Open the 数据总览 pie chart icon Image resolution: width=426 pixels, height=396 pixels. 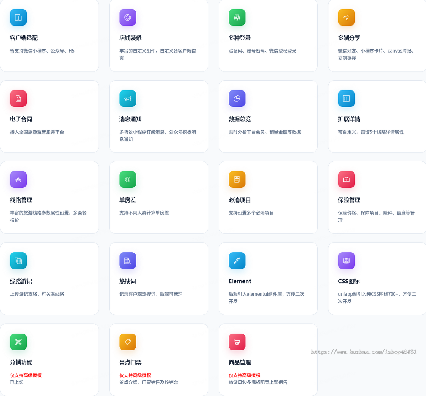tap(237, 99)
